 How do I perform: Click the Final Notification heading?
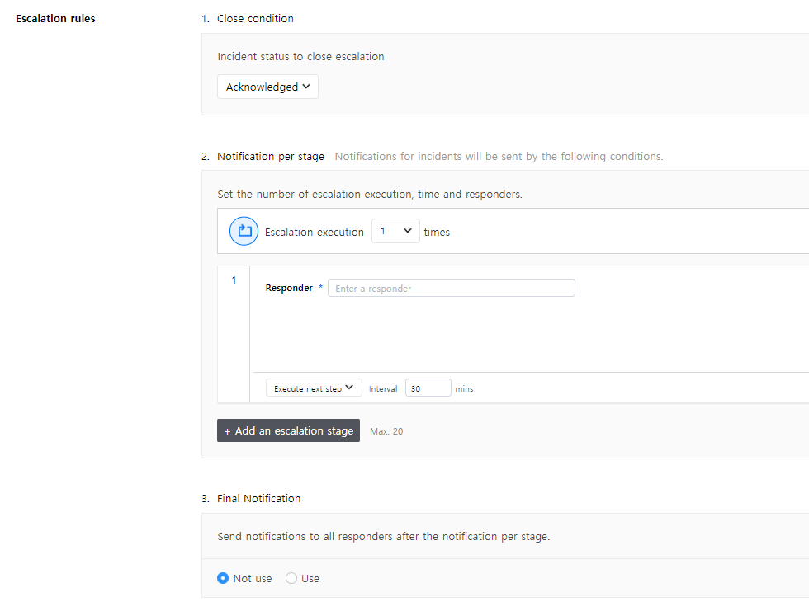point(258,498)
